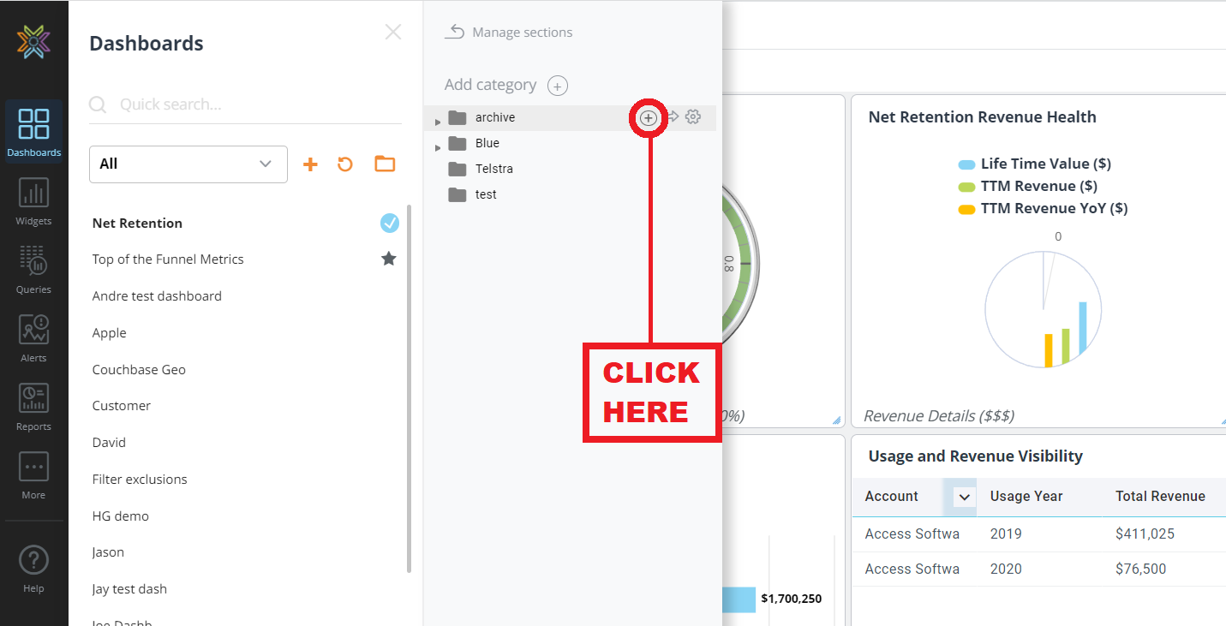Image resolution: width=1226 pixels, height=626 pixels.
Task: Click the Add category plus button
Action: click(x=558, y=86)
